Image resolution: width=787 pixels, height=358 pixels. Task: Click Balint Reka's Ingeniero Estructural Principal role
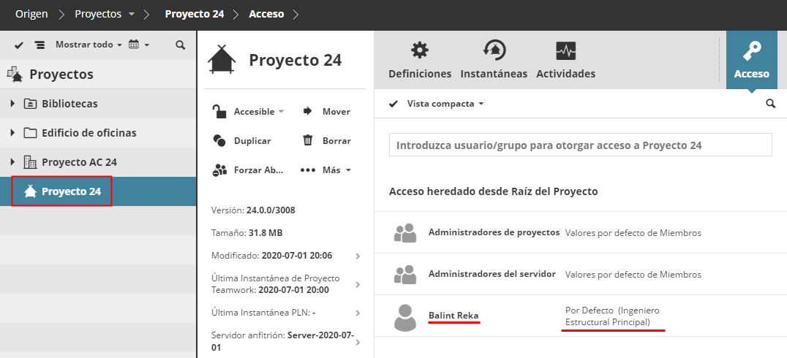point(612,316)
